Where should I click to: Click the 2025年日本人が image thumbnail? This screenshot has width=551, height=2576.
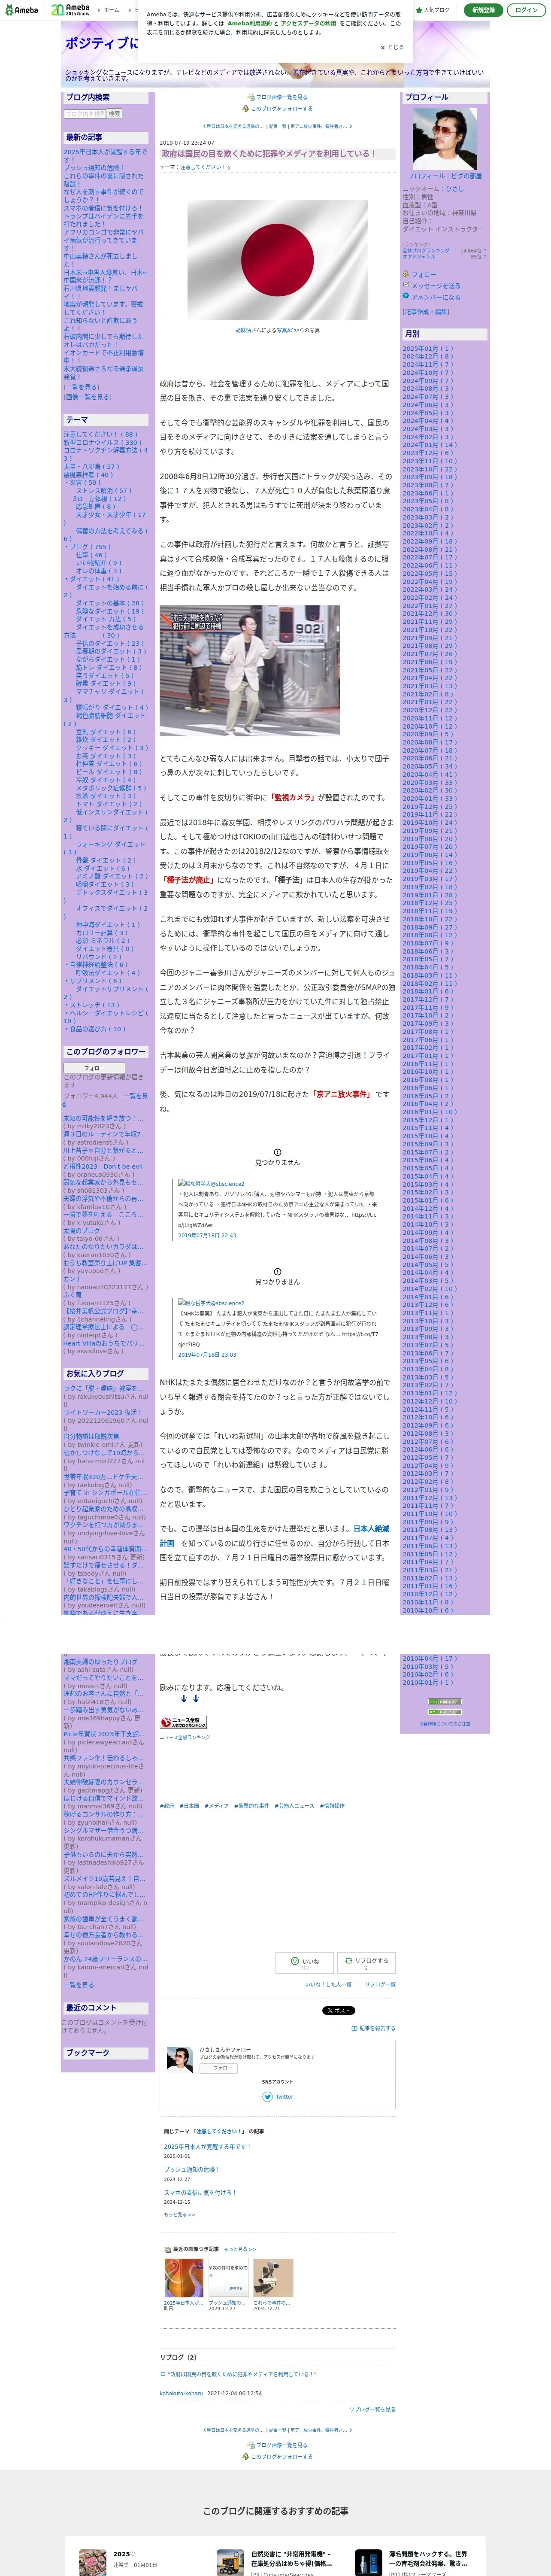184,2278
